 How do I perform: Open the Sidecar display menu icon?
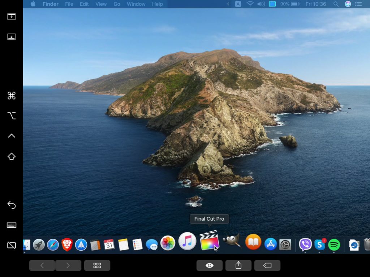coord(272,4)
